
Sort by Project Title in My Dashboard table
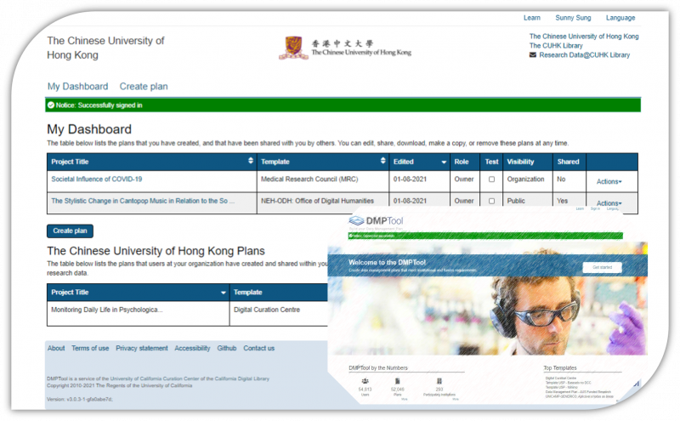click(x=250, y=161)
